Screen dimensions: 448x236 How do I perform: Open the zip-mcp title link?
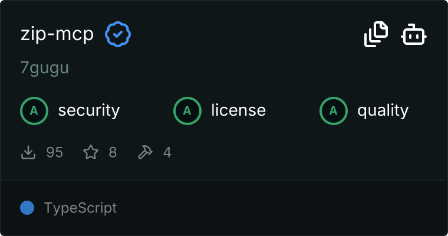pyautogui.click(x=57, y=34)
